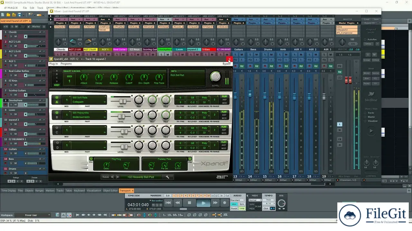The image size is (412, 231).
Task: Toggle the Sync button in transport
Action: pyautogui.click(x=242, y=204)
